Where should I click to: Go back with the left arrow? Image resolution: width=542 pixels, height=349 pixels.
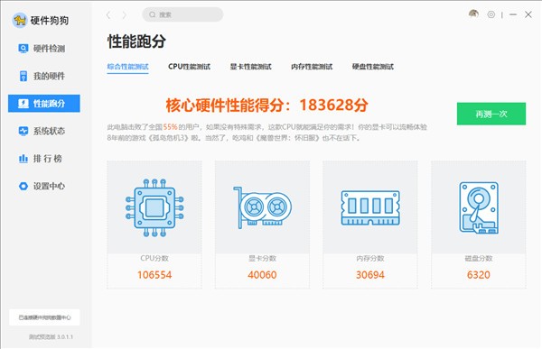[108, 14]
